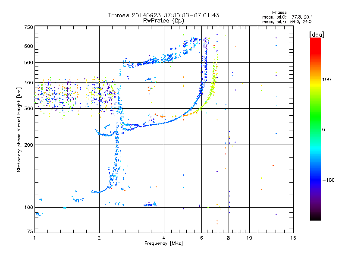Click the x-axis tick label '2'

99,238
